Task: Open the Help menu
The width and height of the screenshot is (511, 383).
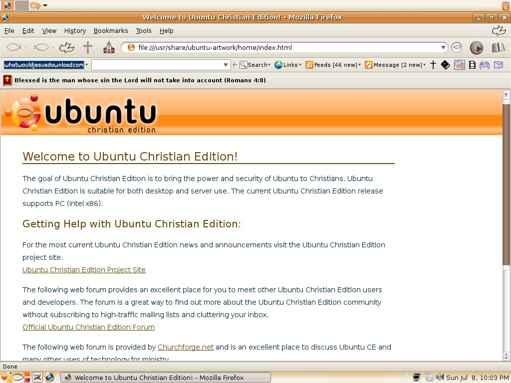Action: 167,30
